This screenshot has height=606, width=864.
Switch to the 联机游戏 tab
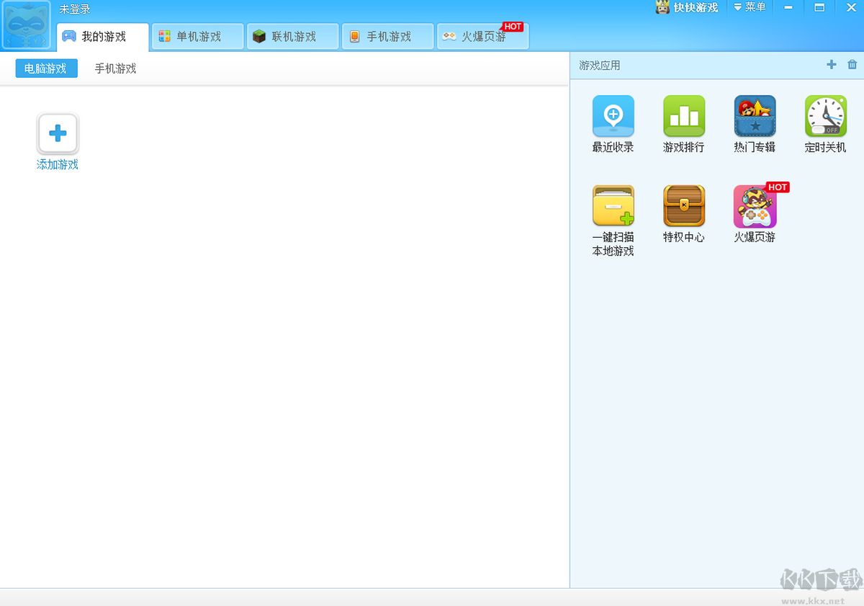293,37
